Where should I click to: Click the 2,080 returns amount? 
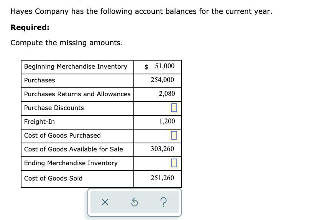coord(167,94)
